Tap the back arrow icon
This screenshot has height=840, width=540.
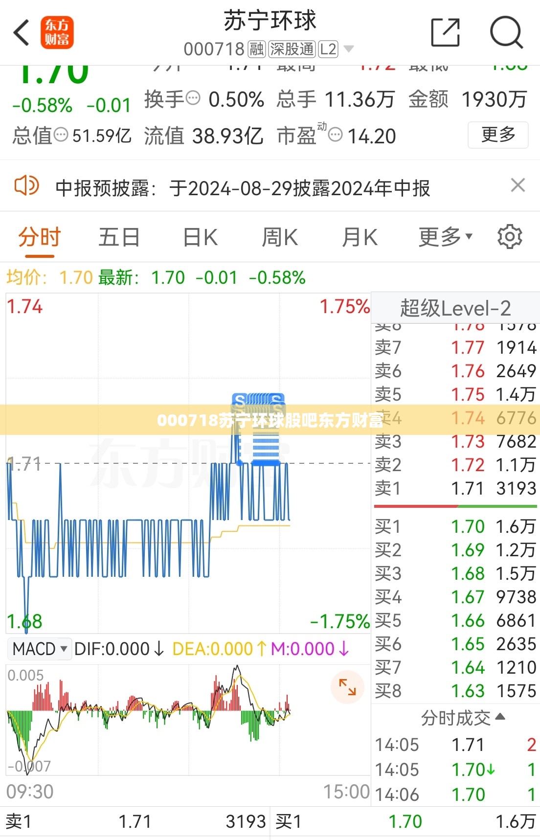coord(22,33)
